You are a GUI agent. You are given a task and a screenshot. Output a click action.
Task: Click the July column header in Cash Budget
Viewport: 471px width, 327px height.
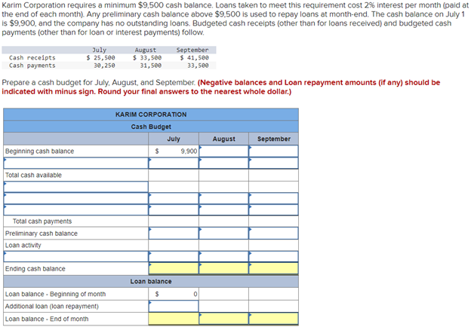click(x=174, y=139)
